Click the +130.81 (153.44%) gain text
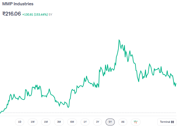 35,14
